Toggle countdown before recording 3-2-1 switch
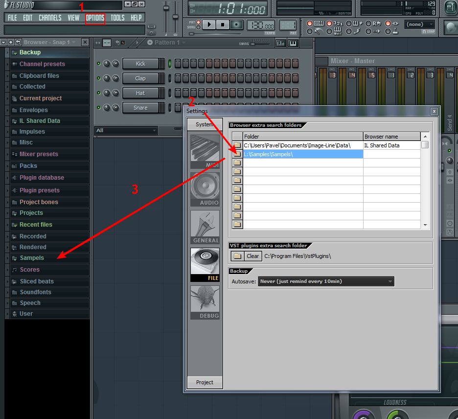The height and width of the screenshot is (419, 458). [x=329, y=23]
